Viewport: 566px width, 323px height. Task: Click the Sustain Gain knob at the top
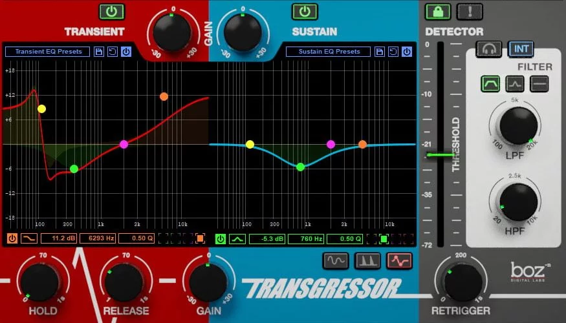(x=243, y=32)
